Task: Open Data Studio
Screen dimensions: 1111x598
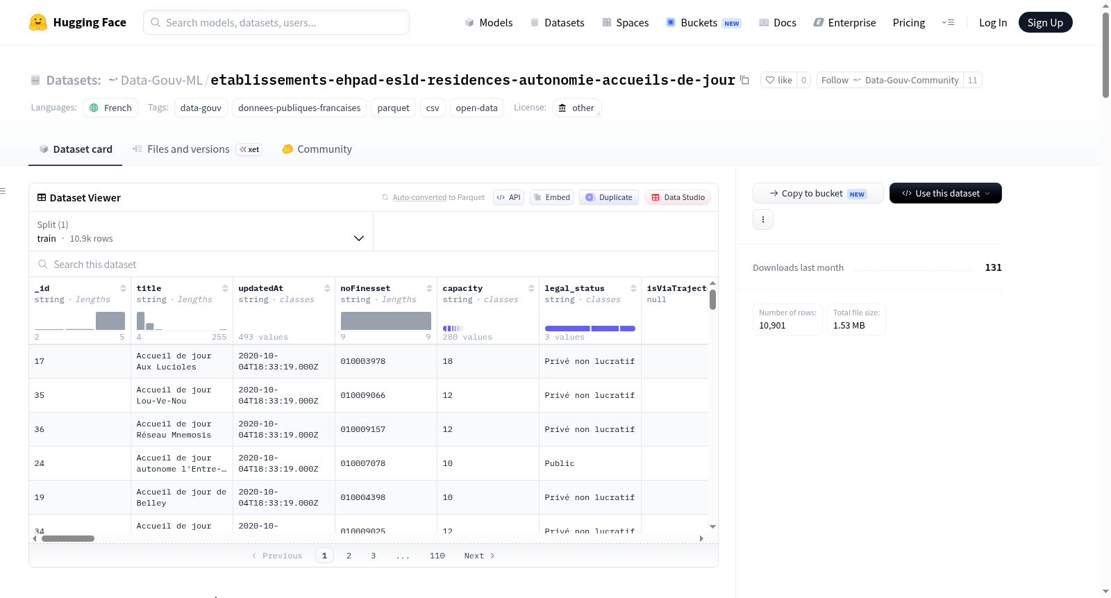Action: pyautogui.click(x=678, y=197)
